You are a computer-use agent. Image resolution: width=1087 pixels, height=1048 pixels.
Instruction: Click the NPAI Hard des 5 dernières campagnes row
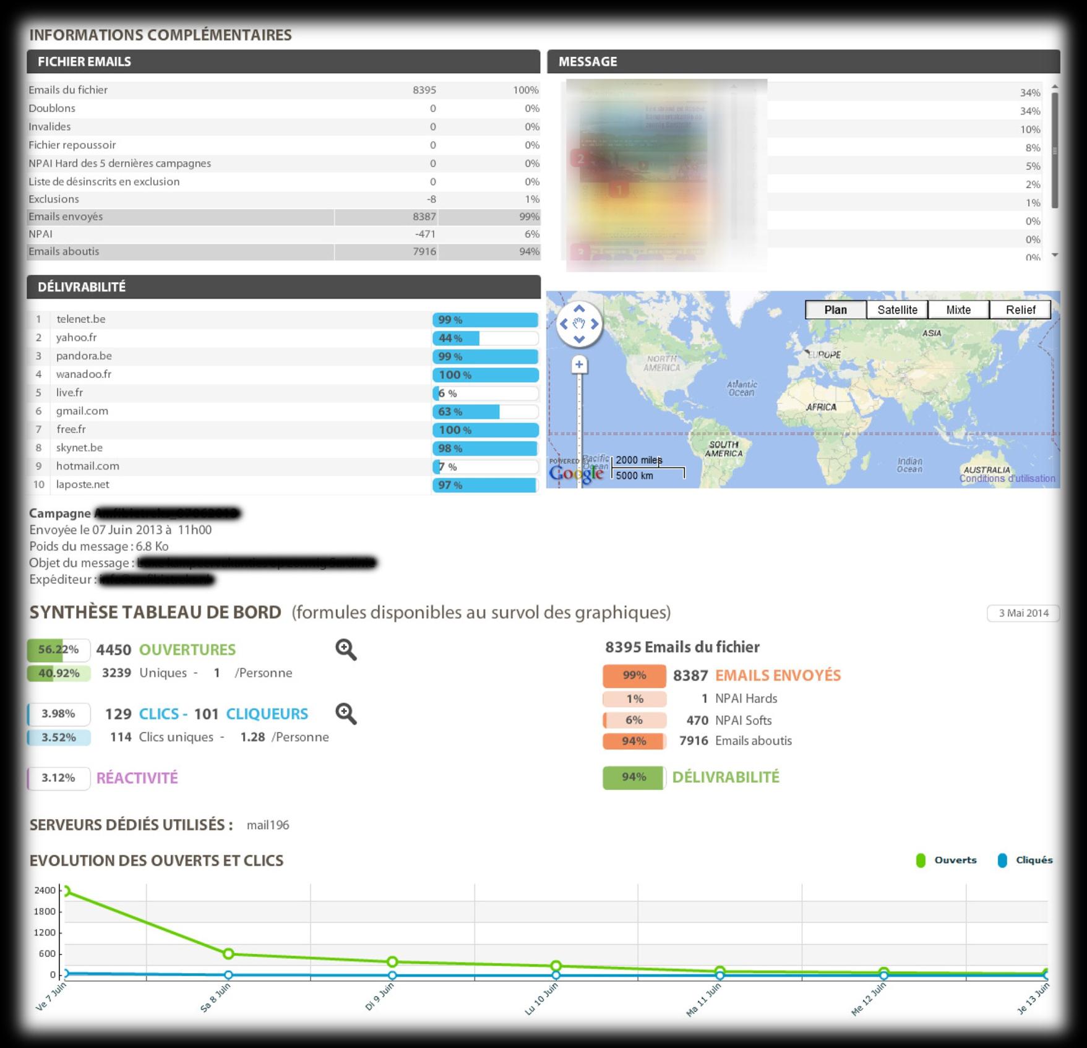tap(283, 163)
